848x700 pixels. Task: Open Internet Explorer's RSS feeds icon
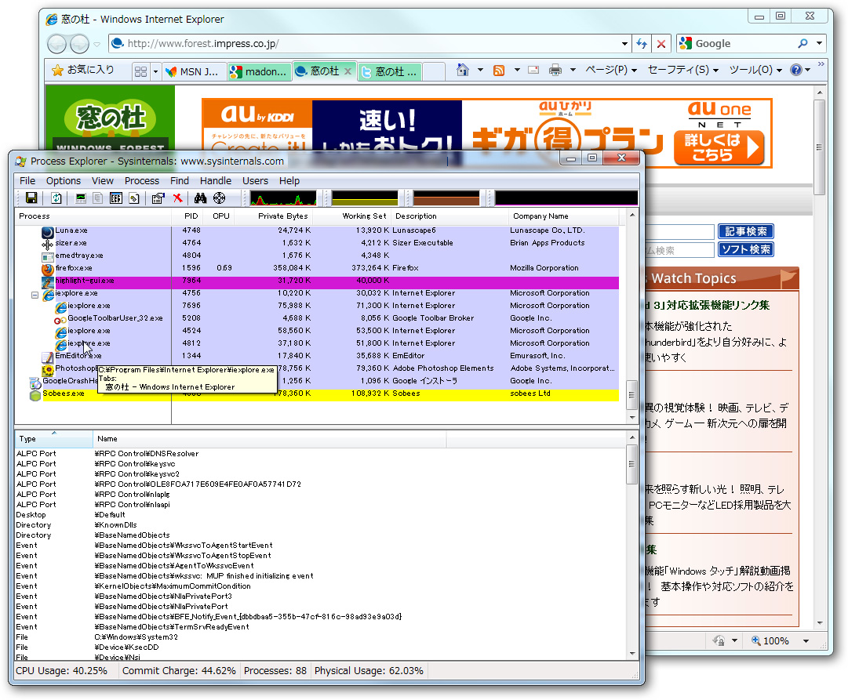click(499, 70)
